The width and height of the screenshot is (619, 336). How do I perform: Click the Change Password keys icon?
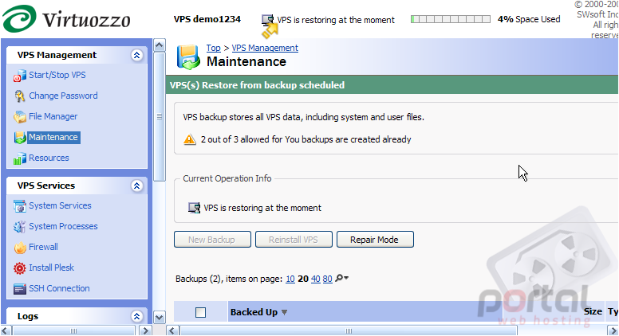click(20, 96)
